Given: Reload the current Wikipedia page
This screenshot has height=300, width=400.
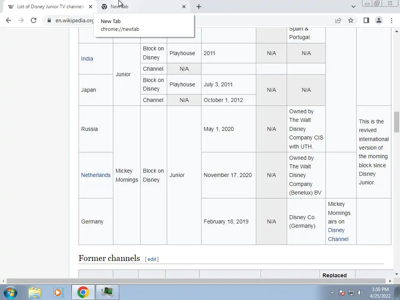Looking at the screenshot, I should coord(34,20).
